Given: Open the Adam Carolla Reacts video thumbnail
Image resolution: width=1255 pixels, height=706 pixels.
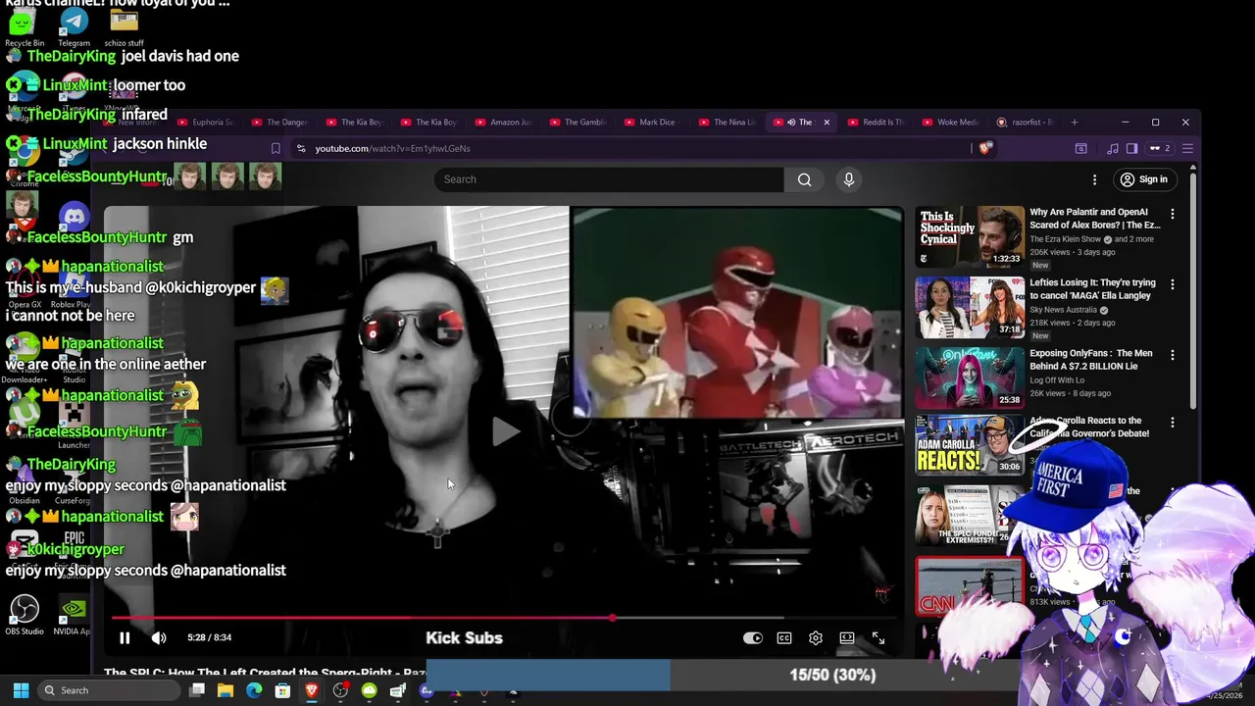Looking at the screenshot, I should coord(970,445).
